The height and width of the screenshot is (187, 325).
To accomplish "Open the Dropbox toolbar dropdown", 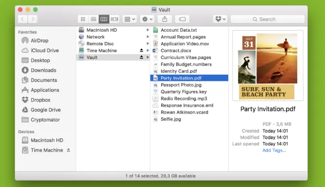I will point(220,19).
